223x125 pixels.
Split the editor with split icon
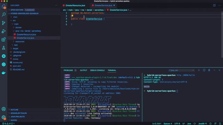214,6
